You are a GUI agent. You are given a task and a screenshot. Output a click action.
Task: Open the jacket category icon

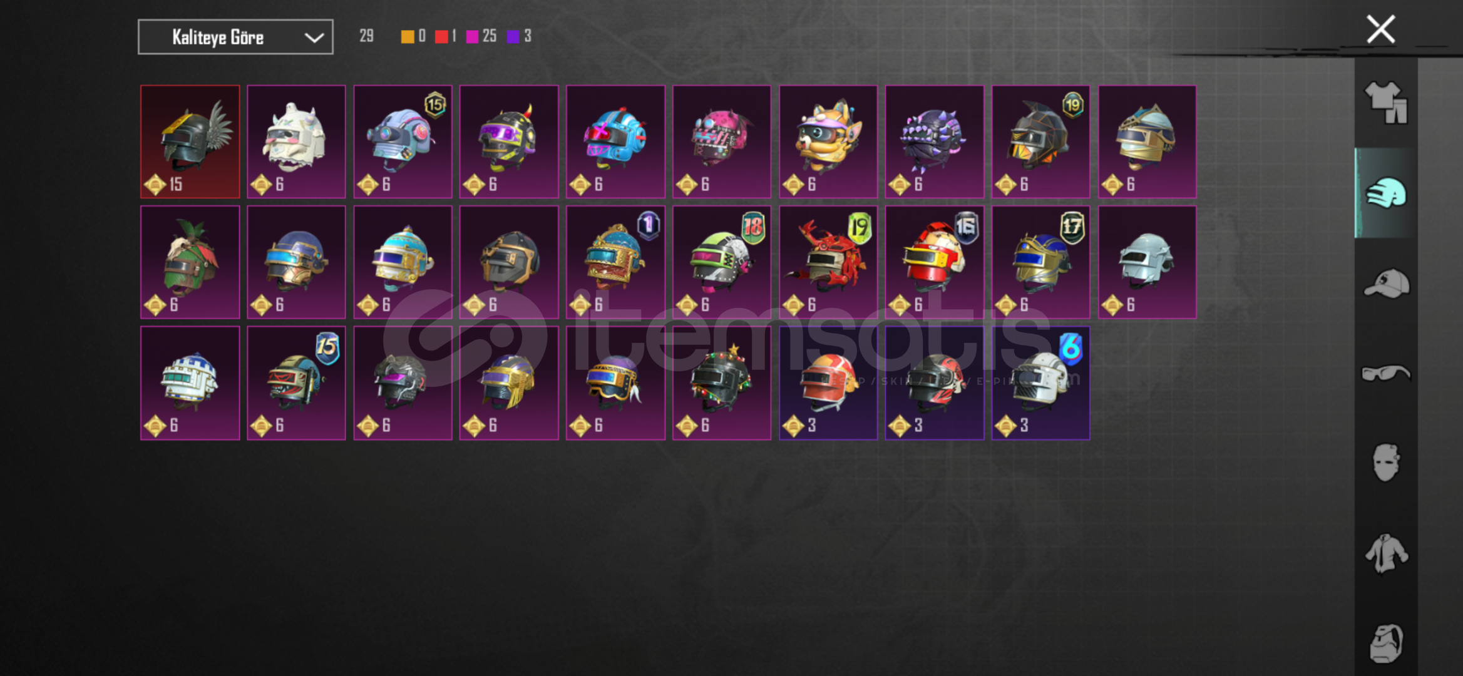(1386, 553)
